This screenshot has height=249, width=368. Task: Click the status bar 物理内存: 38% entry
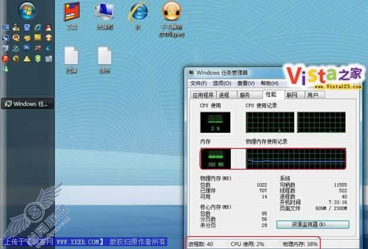point(300,244)
